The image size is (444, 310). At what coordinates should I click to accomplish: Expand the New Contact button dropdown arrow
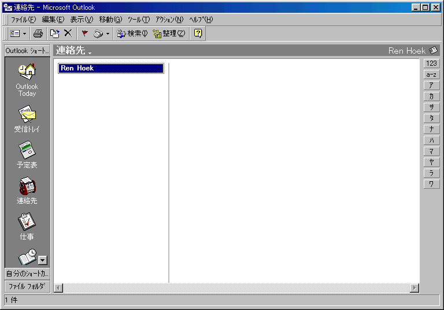click(x=24, y=33)
